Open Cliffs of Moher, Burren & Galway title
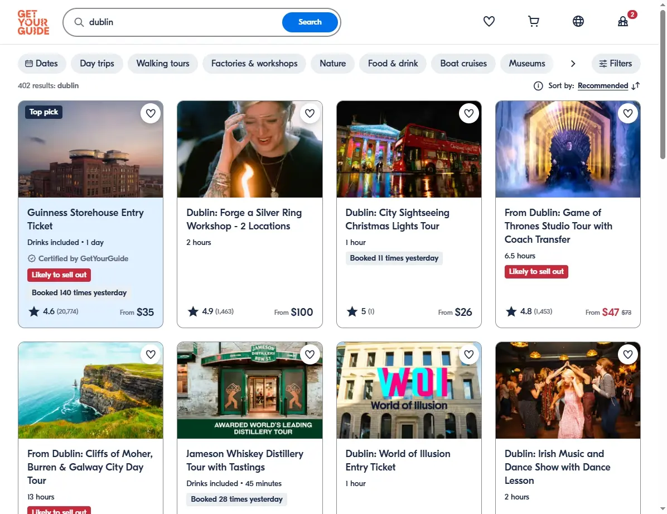The width and height of the screenshot is (667, 514). (90, 467)
